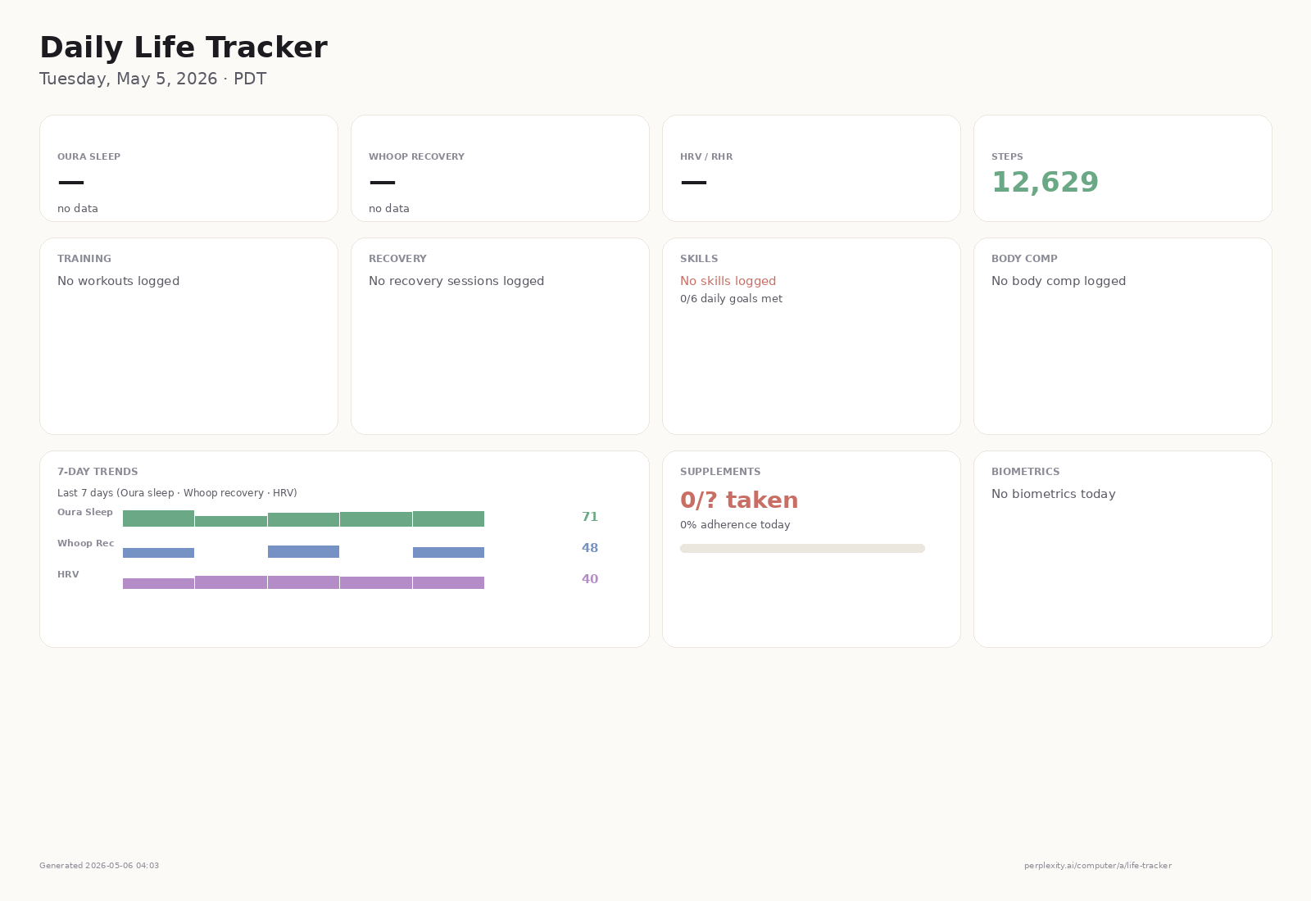Image resolution: width=1311 pixels, height=901 pixels.
Task: Click 'no data' under Oura Sleep
Action: click(78, 209)
